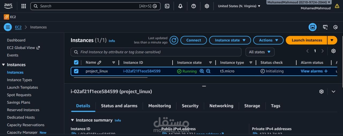
Task: Switch to the Monitoring tab
Action: [x=159, y=106]
